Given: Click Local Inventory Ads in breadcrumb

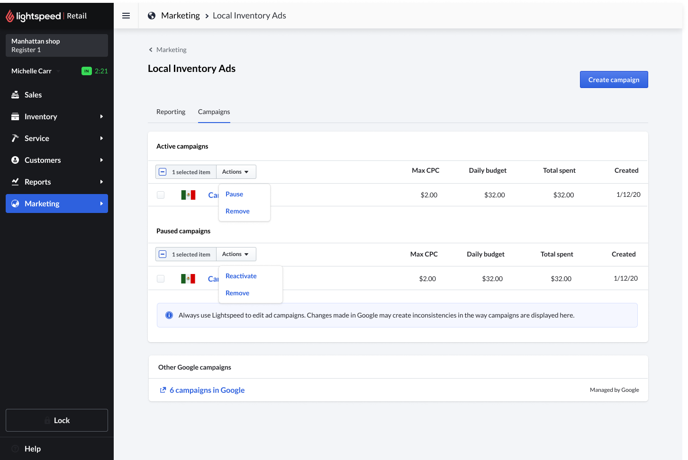Looking at the screenshot, I should pos(249,16).
